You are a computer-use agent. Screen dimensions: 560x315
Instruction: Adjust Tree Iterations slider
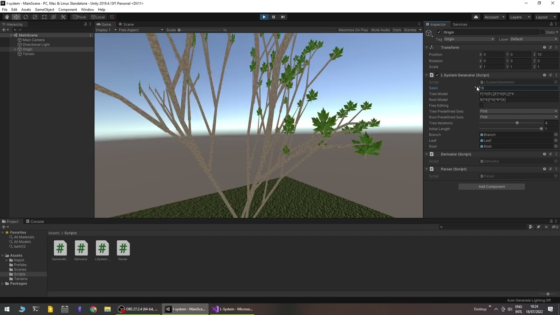point(511,123)
